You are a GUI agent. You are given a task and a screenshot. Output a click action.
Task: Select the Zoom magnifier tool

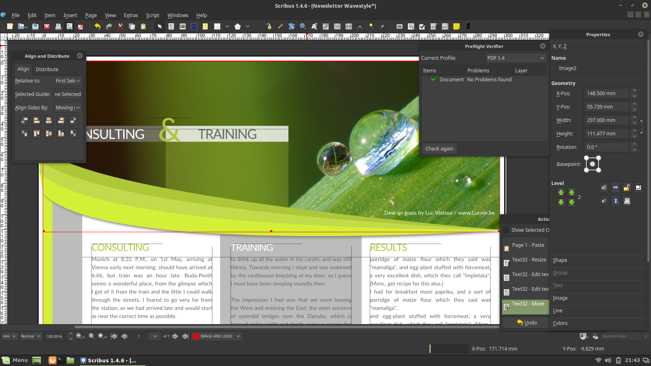point(302,26)
